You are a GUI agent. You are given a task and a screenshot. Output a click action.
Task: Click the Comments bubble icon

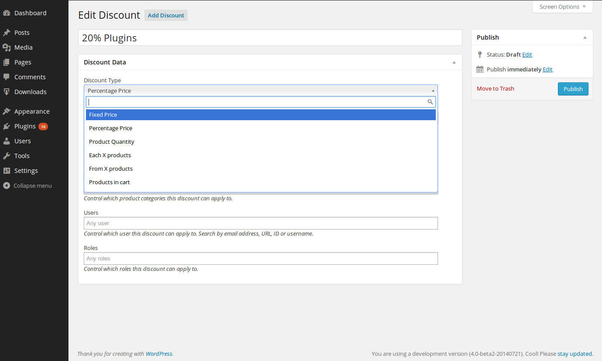coord(7,77)
